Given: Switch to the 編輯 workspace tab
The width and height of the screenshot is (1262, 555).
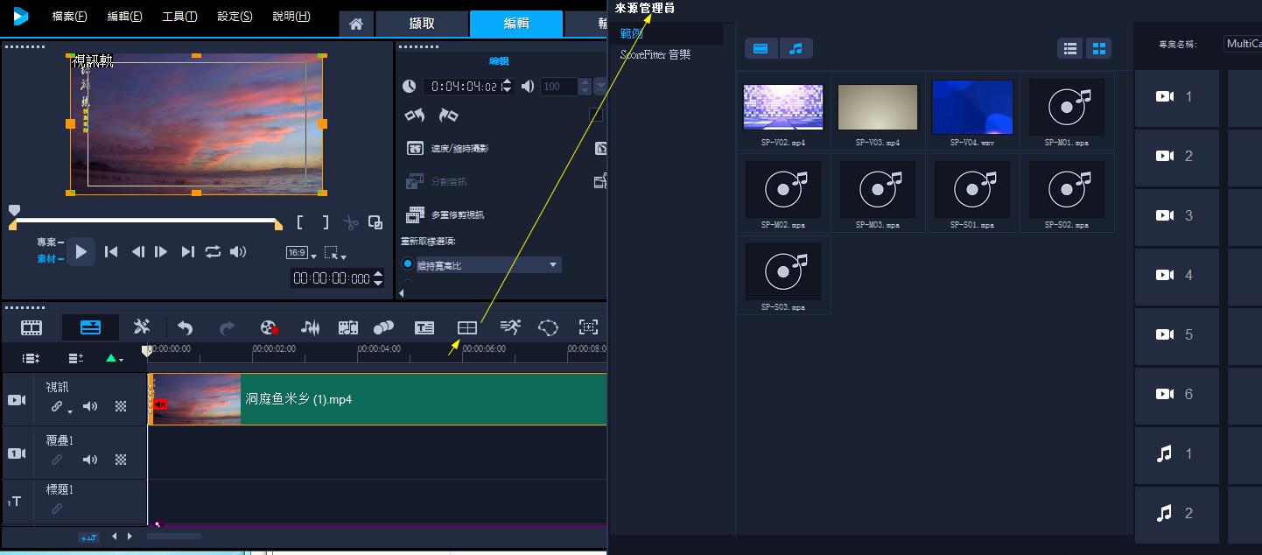Looking at the screenshot, I should tap(516, 24).
